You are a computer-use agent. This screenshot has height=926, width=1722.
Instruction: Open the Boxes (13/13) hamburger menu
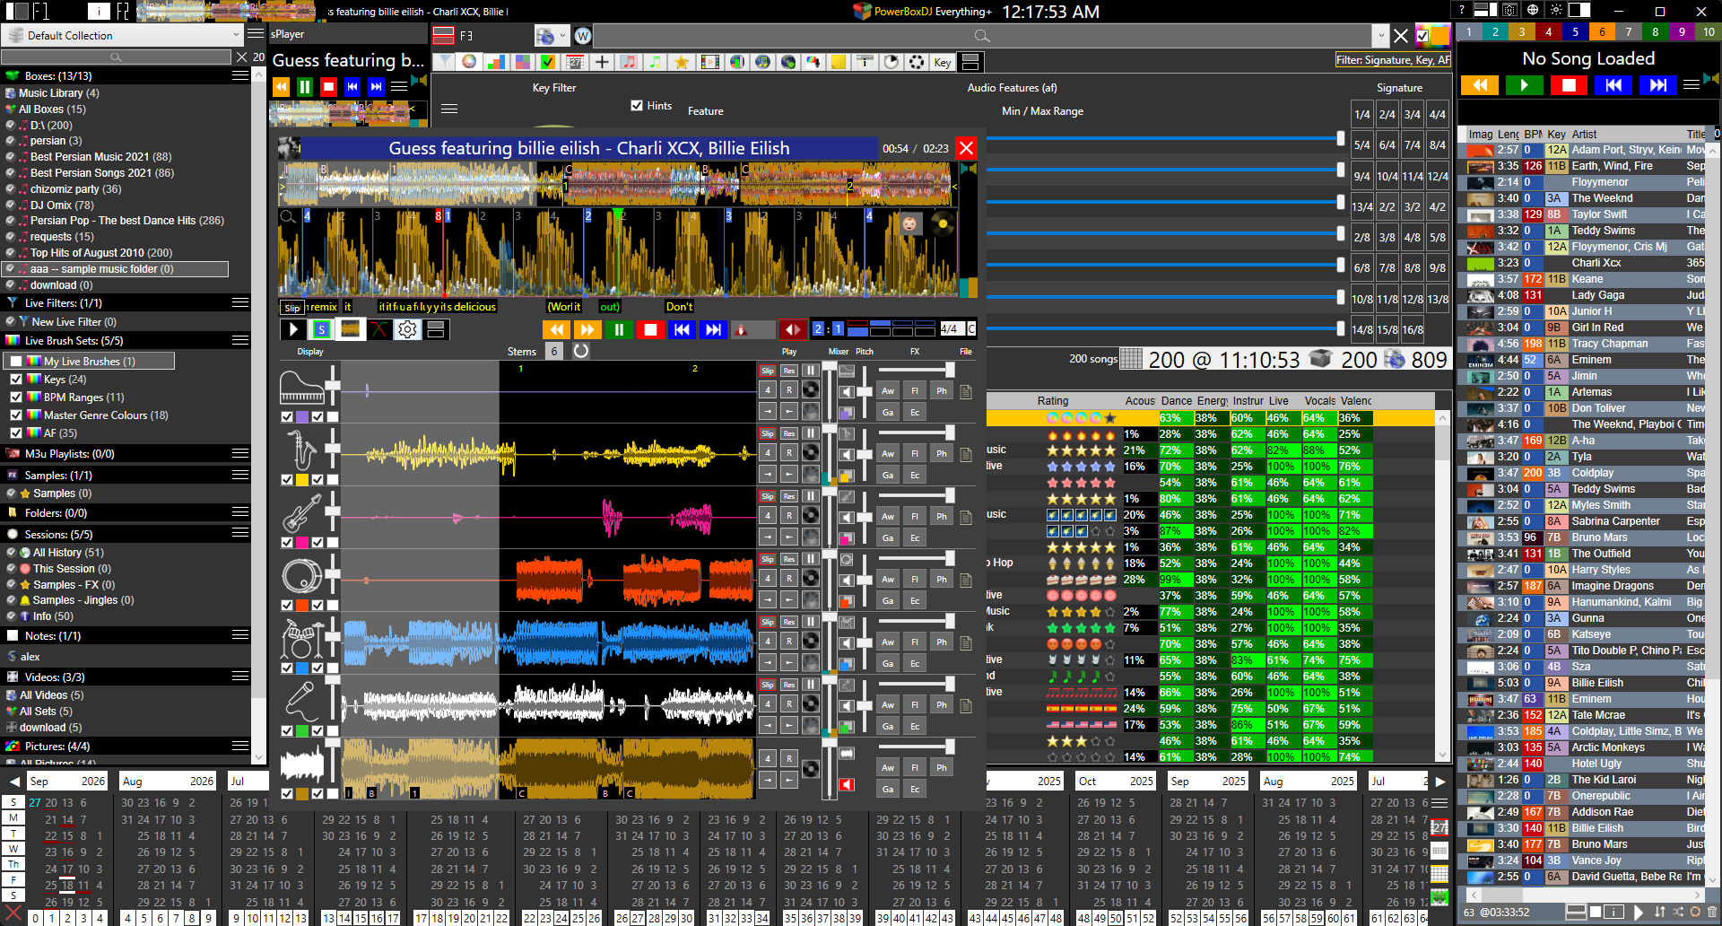point(240,76)
